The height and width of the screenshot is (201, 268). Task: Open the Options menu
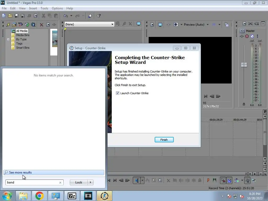pos(57,8)
